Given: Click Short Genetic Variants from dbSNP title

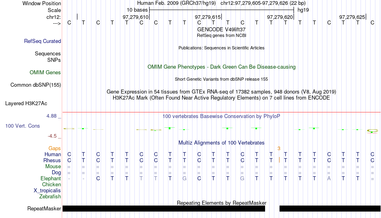Looking at the screenshot, I should [x=221, y=79].
